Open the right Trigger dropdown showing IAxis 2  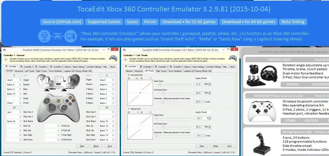pyautogui.click(x=107, y=80)
